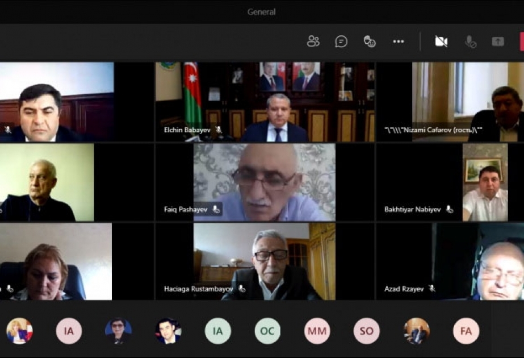524x358 pixels.
Task: Click the mic icon beside Bakhtiyar Nabiyev
Action: pyautogui.click(x=450, y=210)
